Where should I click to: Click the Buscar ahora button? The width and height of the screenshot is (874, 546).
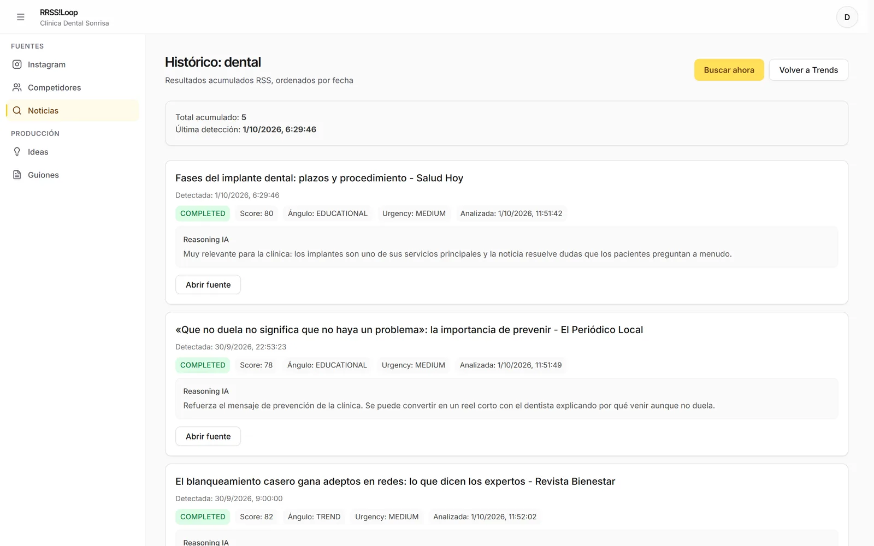pos(729,70)
